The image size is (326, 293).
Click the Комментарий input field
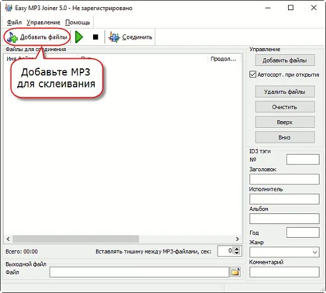pos(285,272)
